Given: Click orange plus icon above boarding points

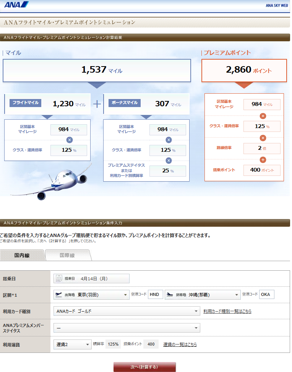Looking at the screenshot, I should tap(263, 160).
